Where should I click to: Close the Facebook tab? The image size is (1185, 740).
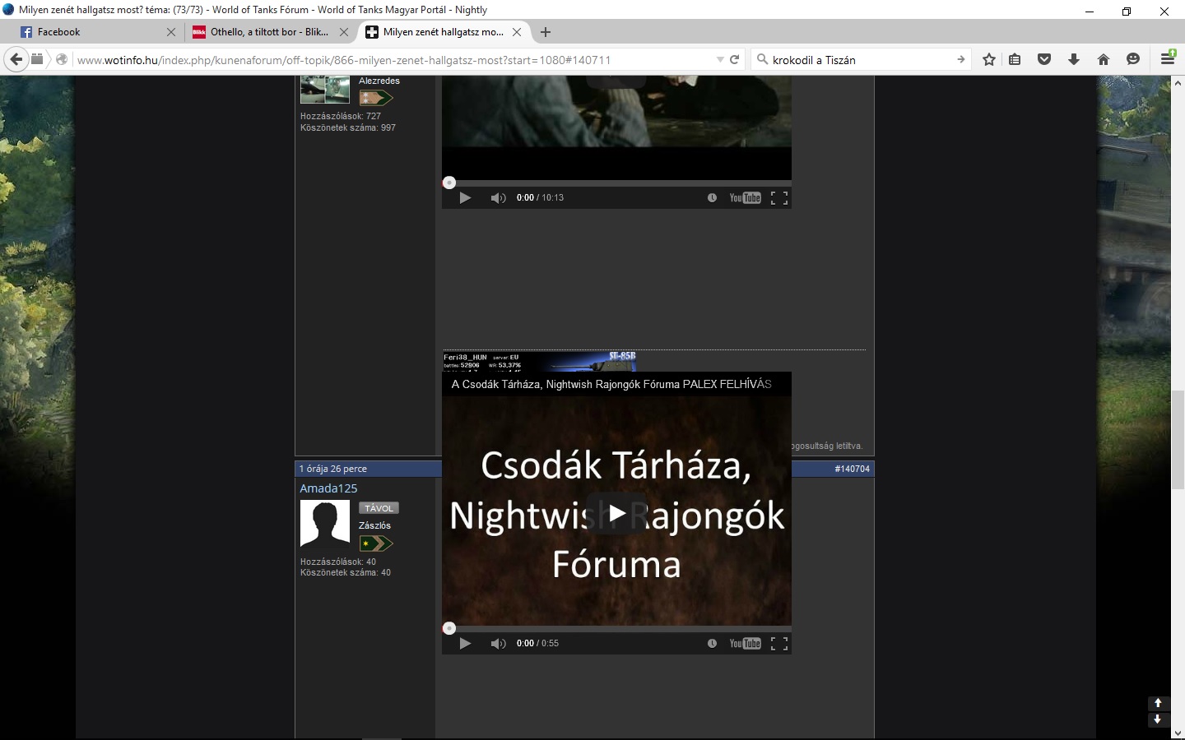[x=171, y=32]
